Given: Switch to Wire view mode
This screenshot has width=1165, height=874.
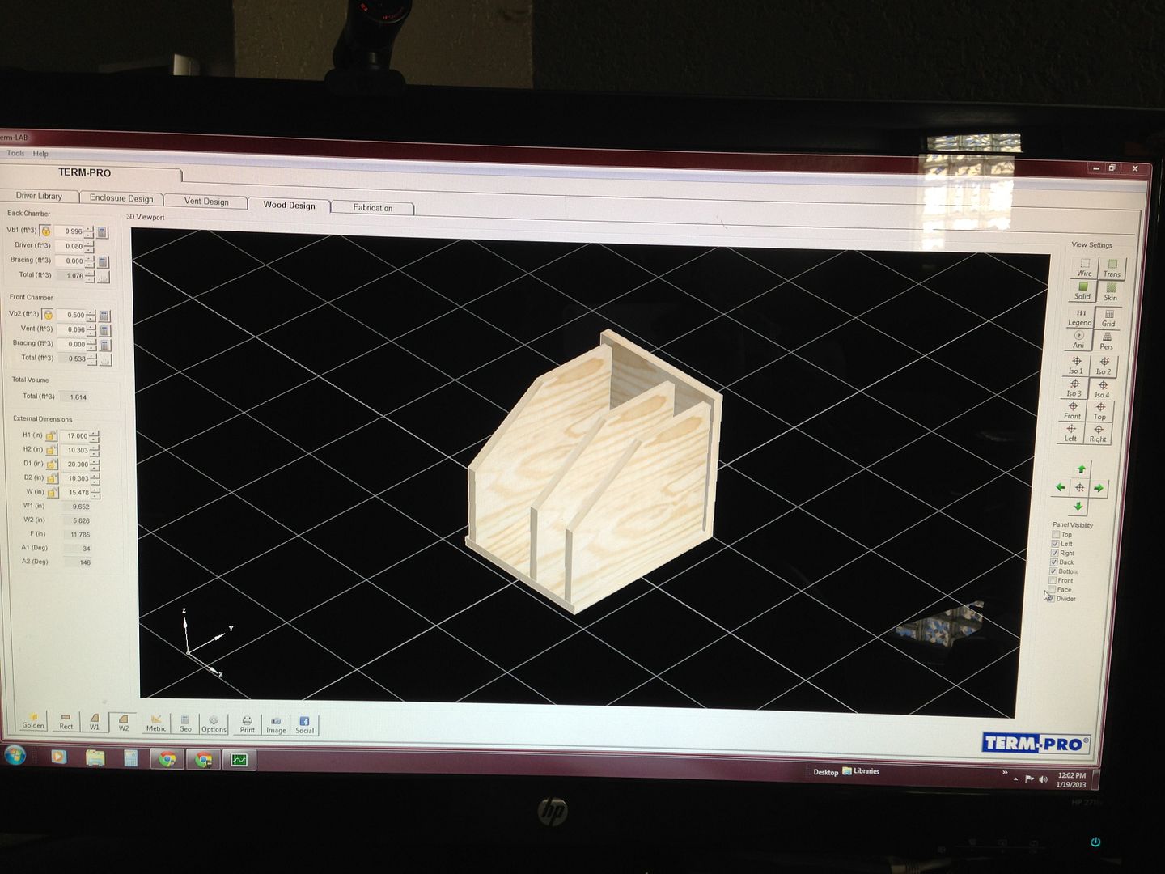Looking at the screenshot, I should tap(1085, 268).
